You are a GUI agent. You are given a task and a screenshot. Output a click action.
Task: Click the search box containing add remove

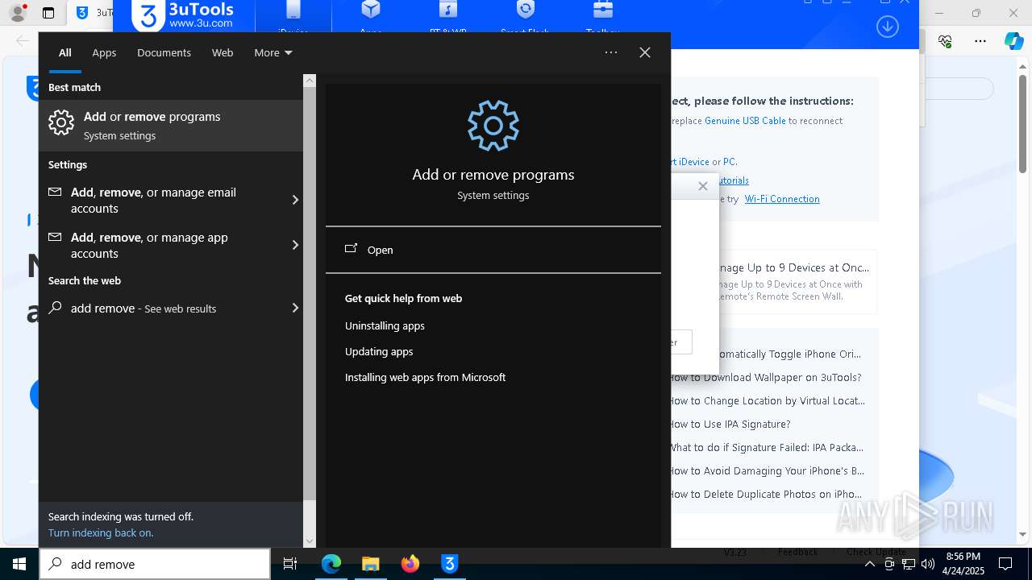[x=155, y=564]
